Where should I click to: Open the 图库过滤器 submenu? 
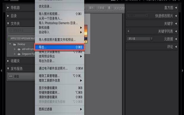(59, 109)
